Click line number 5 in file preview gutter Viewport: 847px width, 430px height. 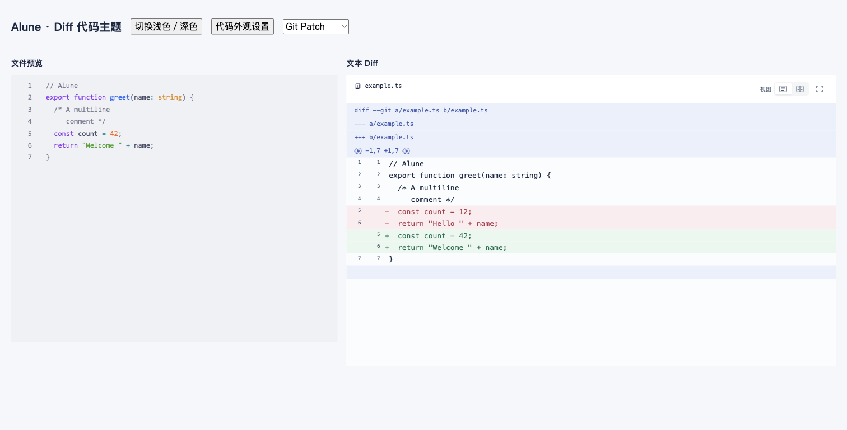30,133
